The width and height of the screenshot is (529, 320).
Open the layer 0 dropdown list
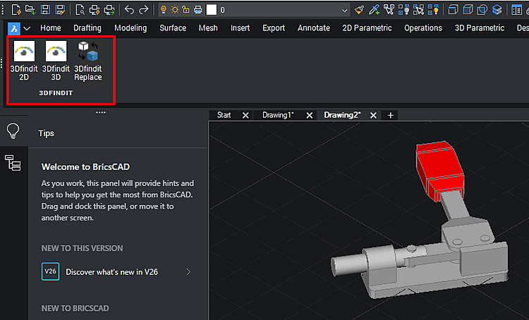pyautogui.click(x=344, y=11)
